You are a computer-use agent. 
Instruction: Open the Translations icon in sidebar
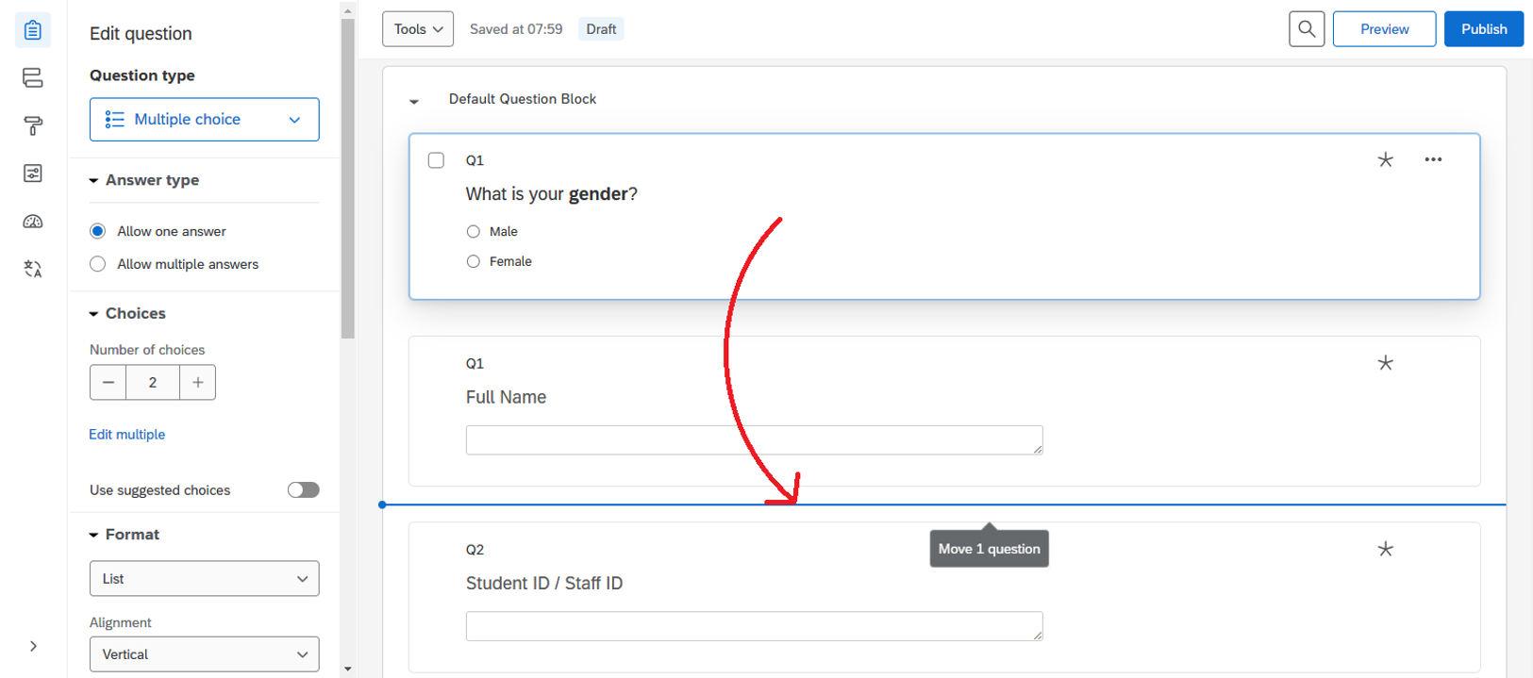coord(33,270)
